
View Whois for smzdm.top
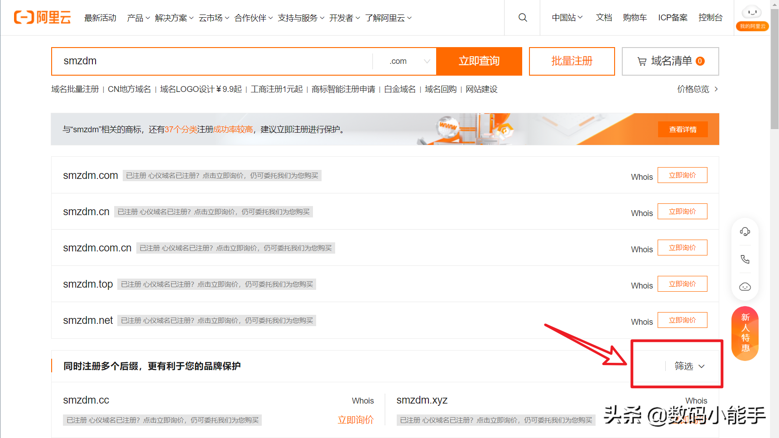[x=642, y=286]
